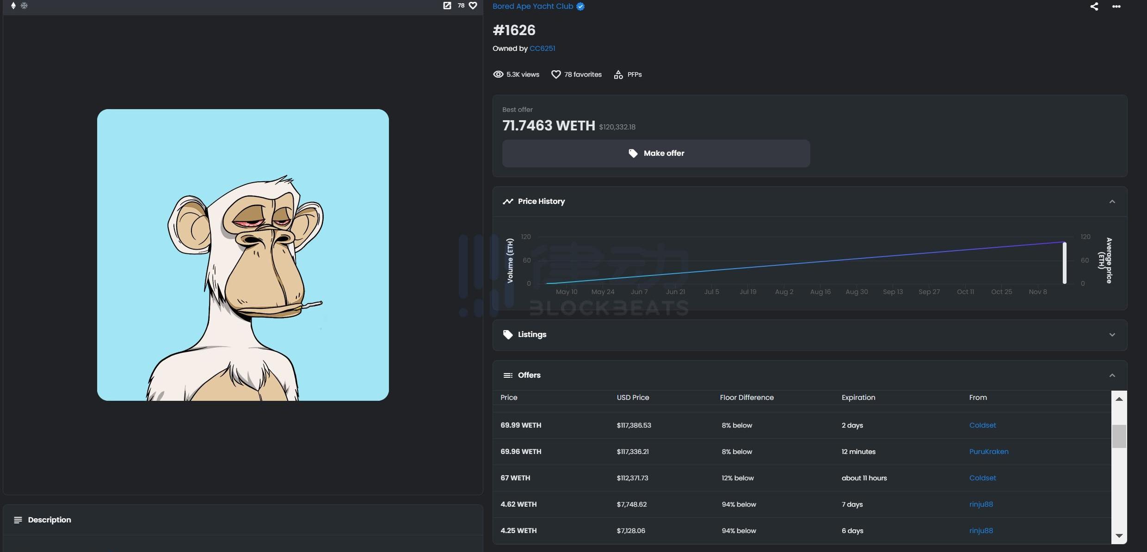This screenshot has height=552, width=1147.
Task: Expand the Listings section
Action: [1112, 335]
